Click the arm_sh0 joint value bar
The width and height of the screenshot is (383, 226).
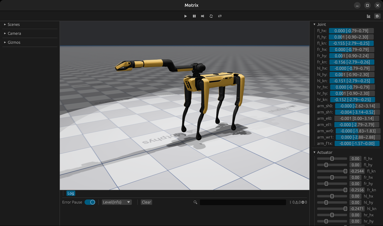pos(357,106)
